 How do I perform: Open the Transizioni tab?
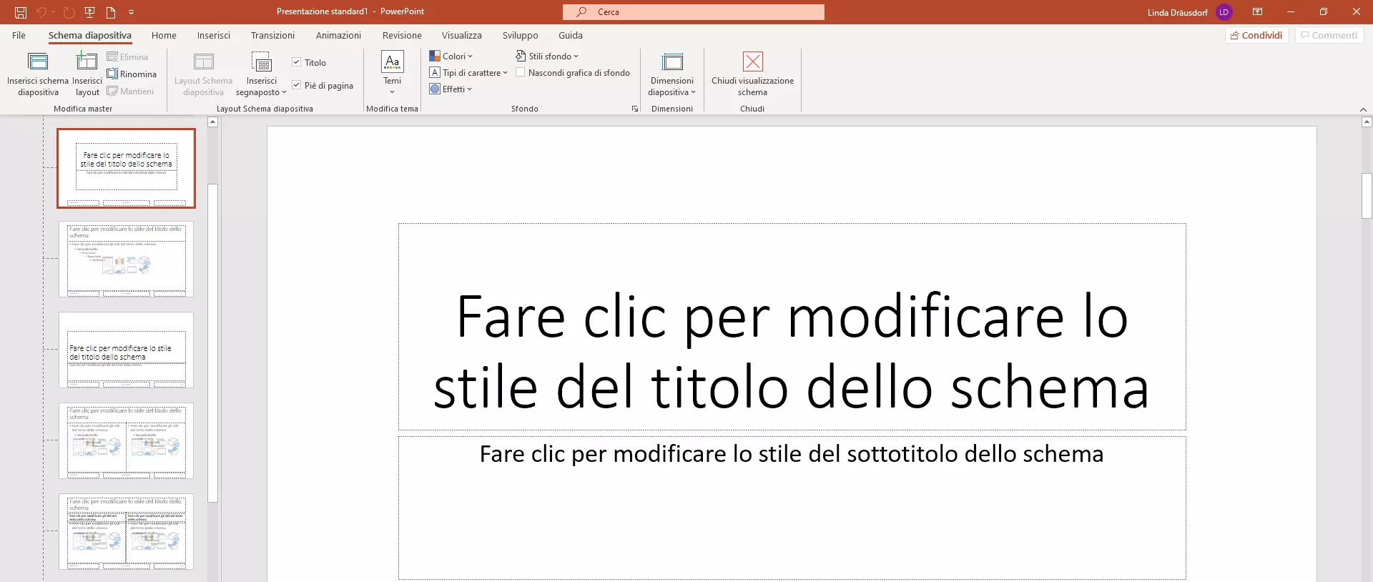[x=272, y=35]
